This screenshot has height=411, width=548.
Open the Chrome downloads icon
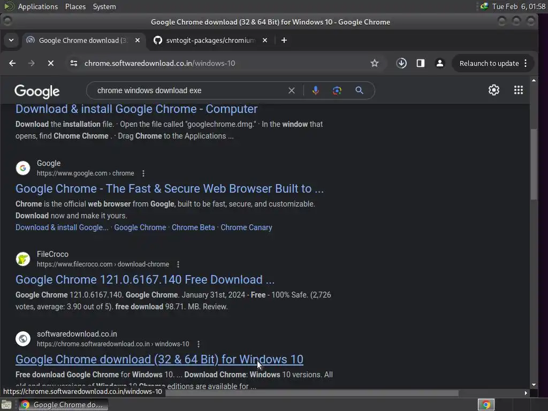tap(401, 63)
